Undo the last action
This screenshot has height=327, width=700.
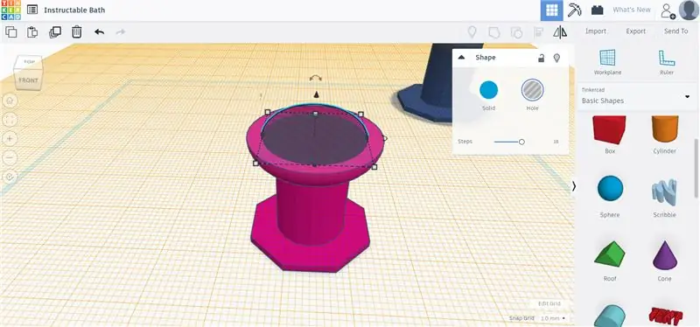(x=99, y=31)
